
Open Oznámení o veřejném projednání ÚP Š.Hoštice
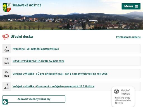point(53,86)
